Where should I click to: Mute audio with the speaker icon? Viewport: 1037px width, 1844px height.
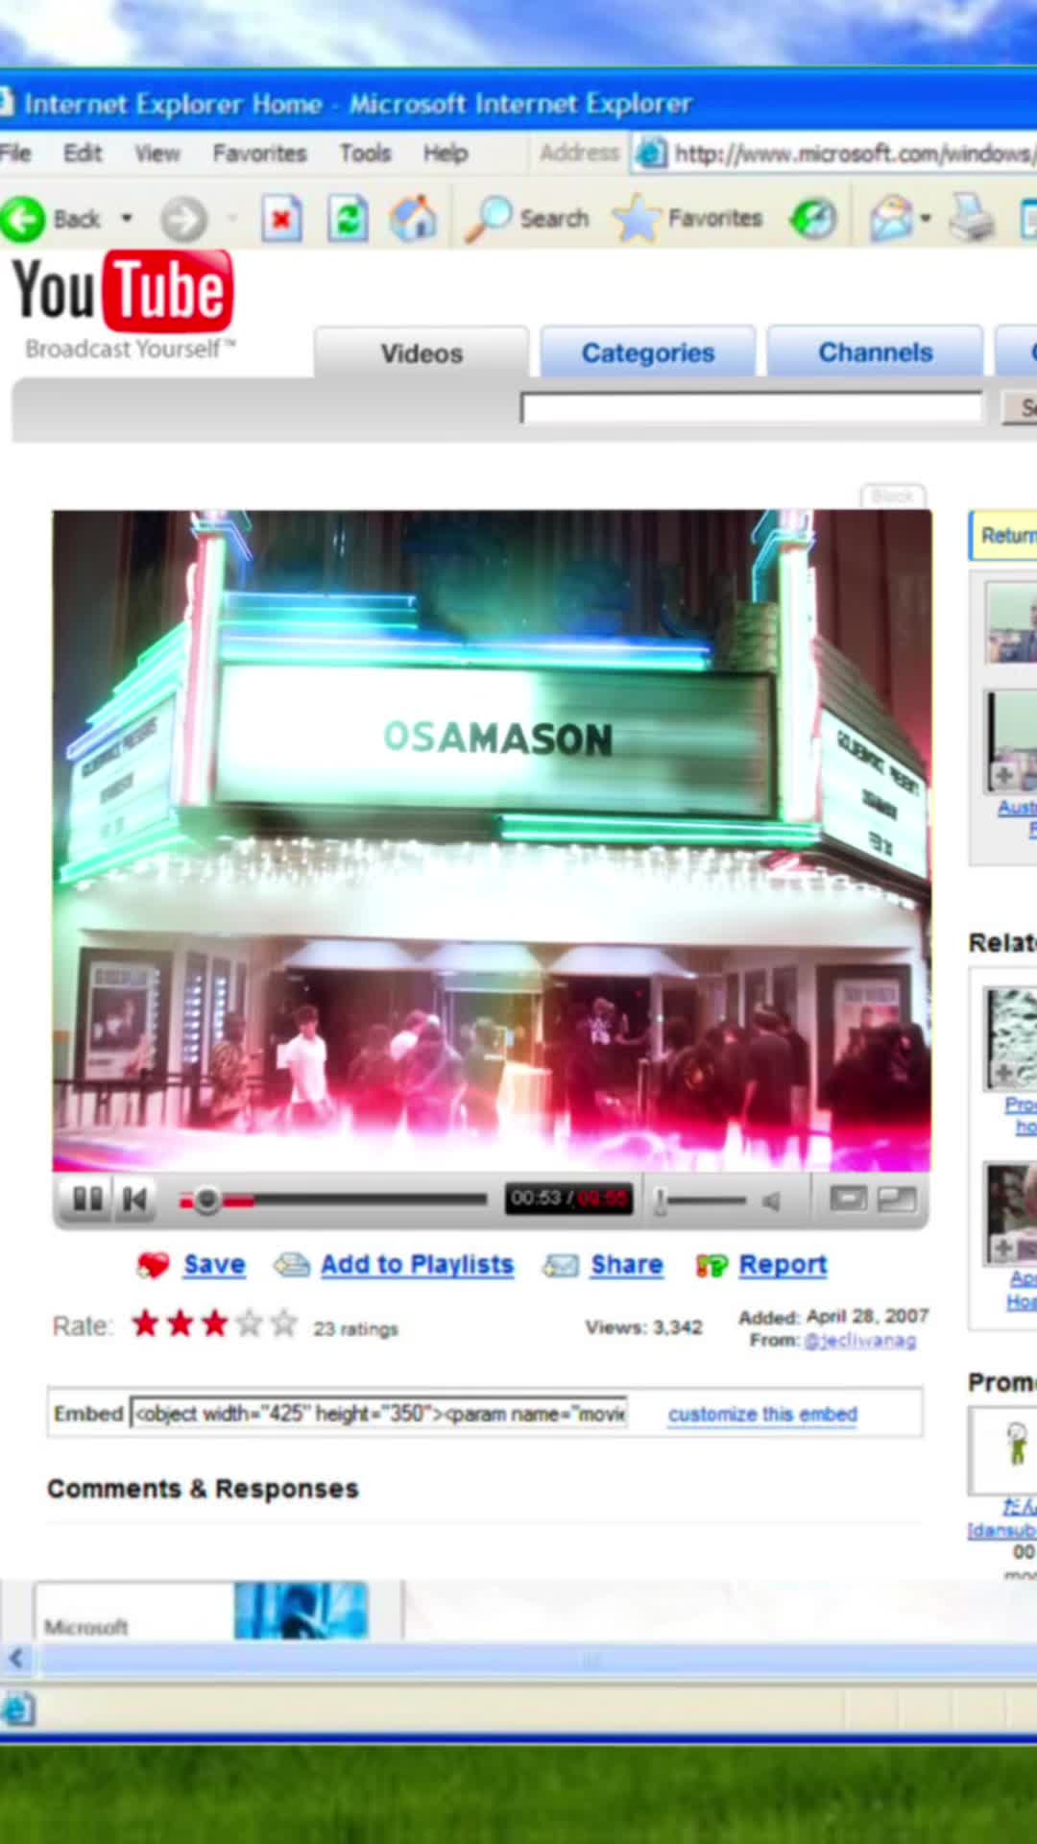[x=771, y=1201]
